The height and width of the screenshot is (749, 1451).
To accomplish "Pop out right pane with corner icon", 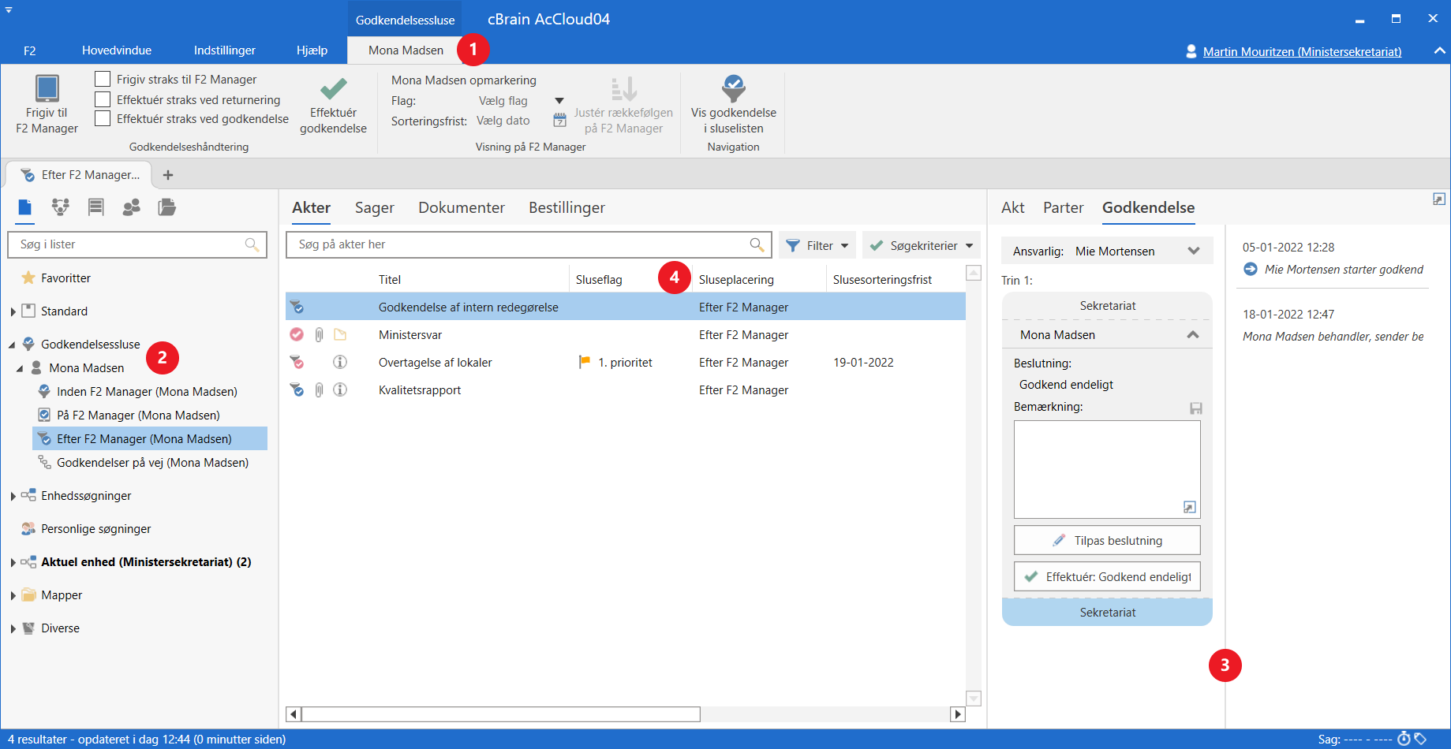I will (x=1439, y=199).
